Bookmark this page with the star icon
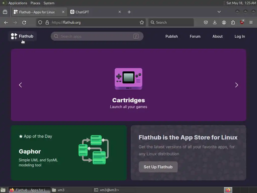Screen dimensions: 257x193 [x=142, y=22]
